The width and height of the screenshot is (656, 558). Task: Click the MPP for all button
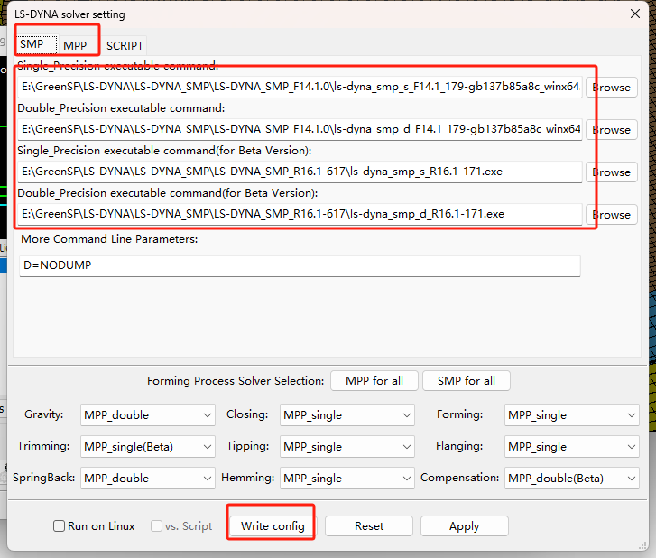[x=374, y=381]
